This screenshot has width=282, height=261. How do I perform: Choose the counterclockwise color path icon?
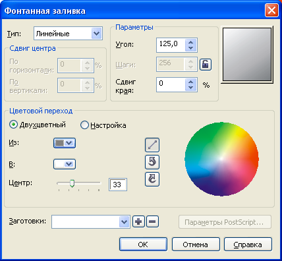[152, 162]
